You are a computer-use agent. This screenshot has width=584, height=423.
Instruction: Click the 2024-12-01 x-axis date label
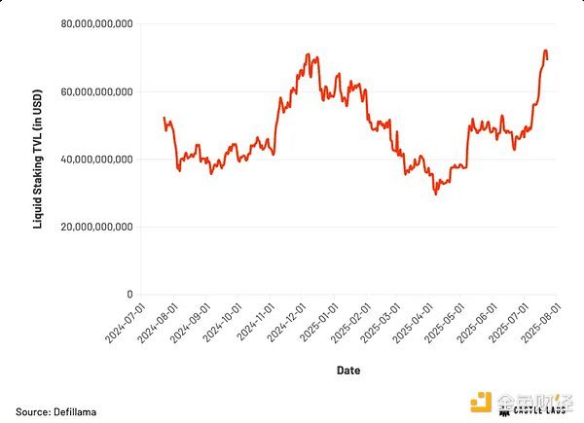click(284, 323)
